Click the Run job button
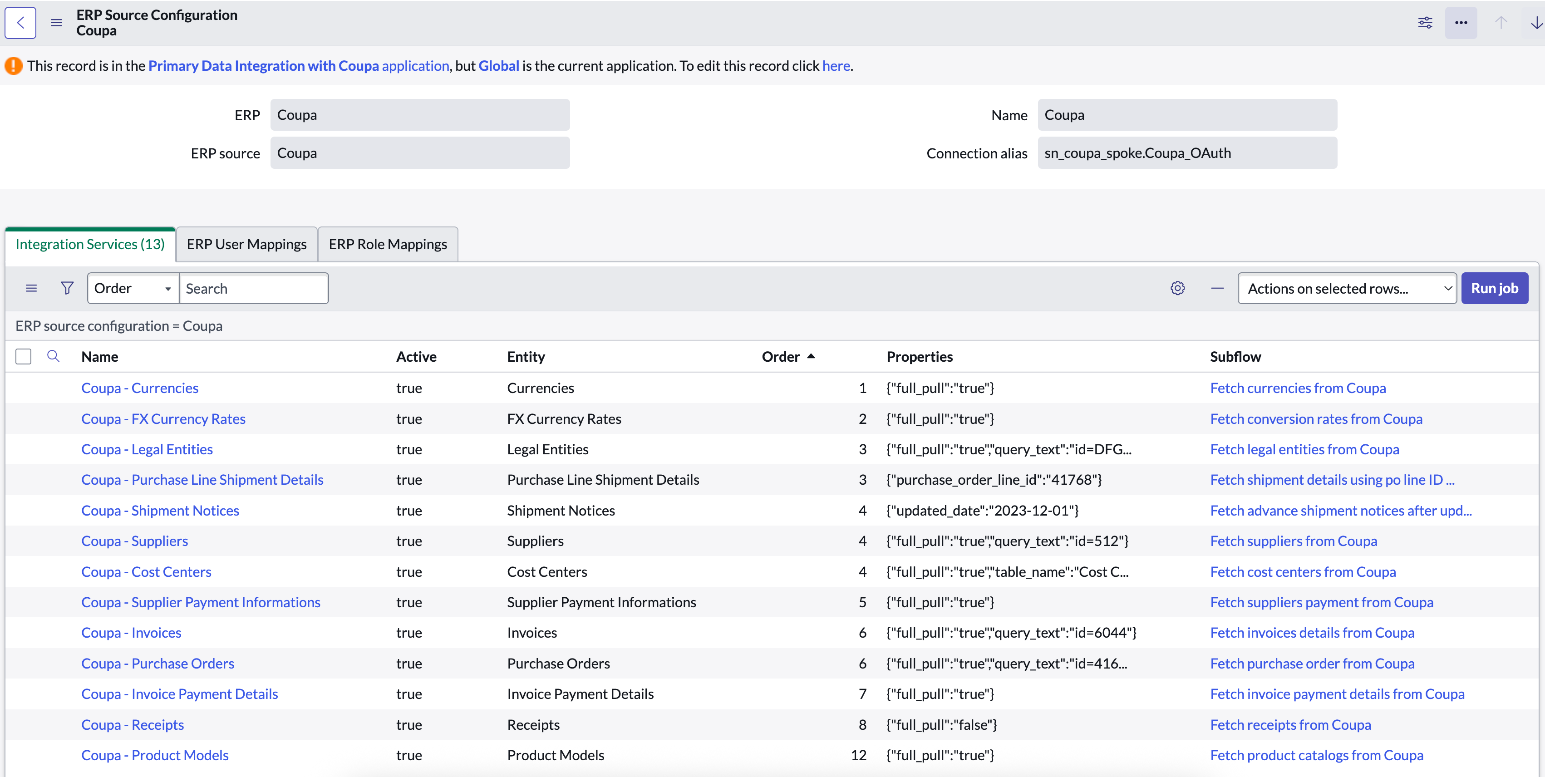Screen dimensions: 1545x777 (x=1495, y=288)
